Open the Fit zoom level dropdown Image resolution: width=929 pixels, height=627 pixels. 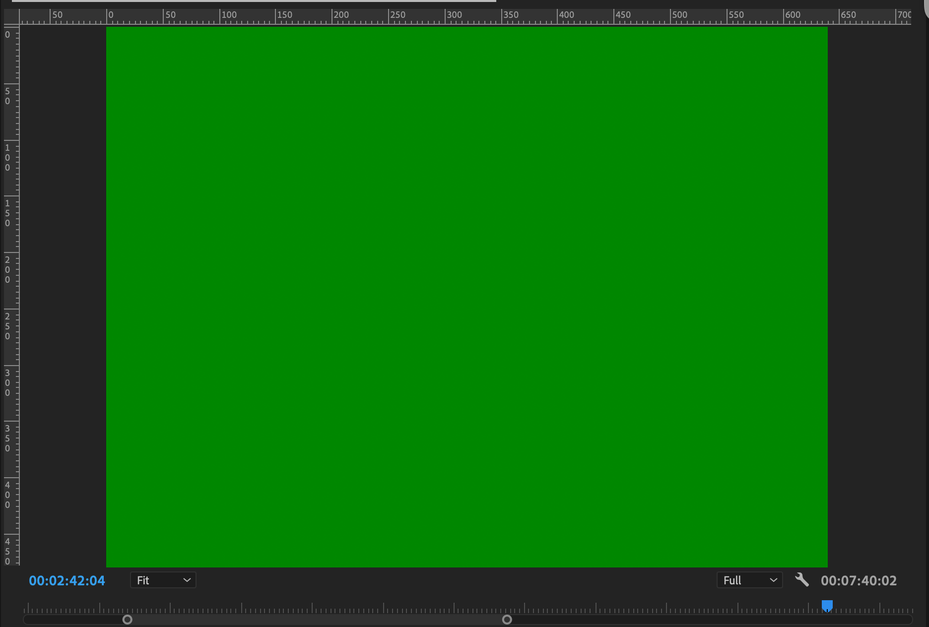pyautogui.click(x=163, y=580)
